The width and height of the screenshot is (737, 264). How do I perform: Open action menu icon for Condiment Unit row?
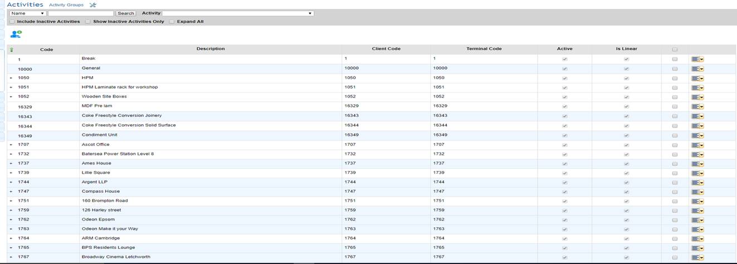tap(697, 135)
